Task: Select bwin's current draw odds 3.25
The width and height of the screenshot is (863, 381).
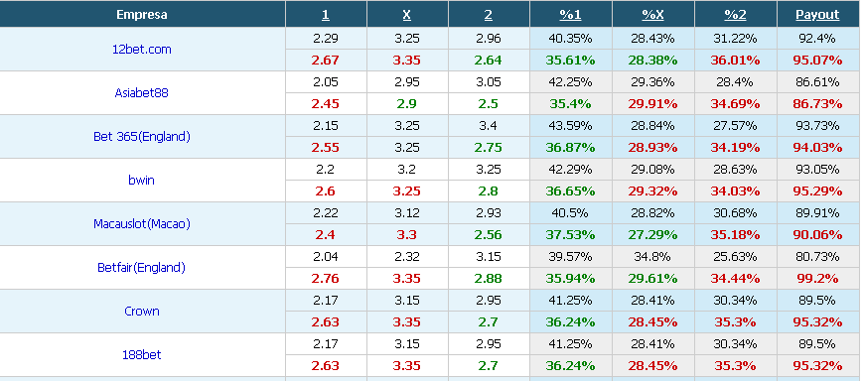Action: (x=407, y=190)
